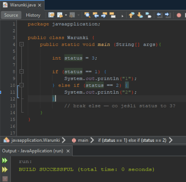186x182 pixels.
Task: Toggle a bookmark on the current line
Action: click(148, 15)
